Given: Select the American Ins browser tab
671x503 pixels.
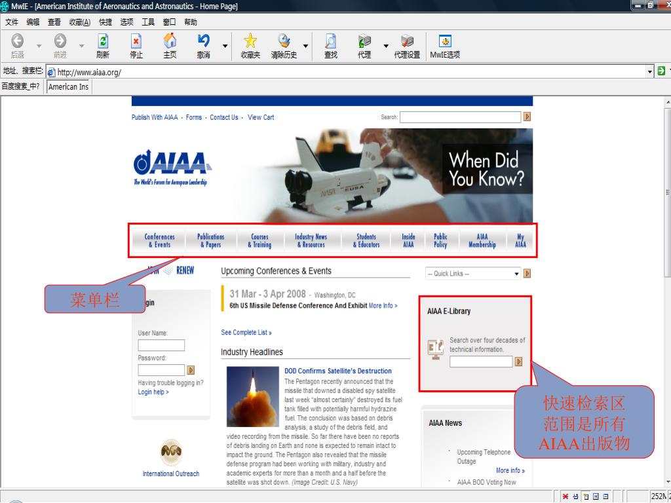Looking at the screenshot, I should point(68,86).
